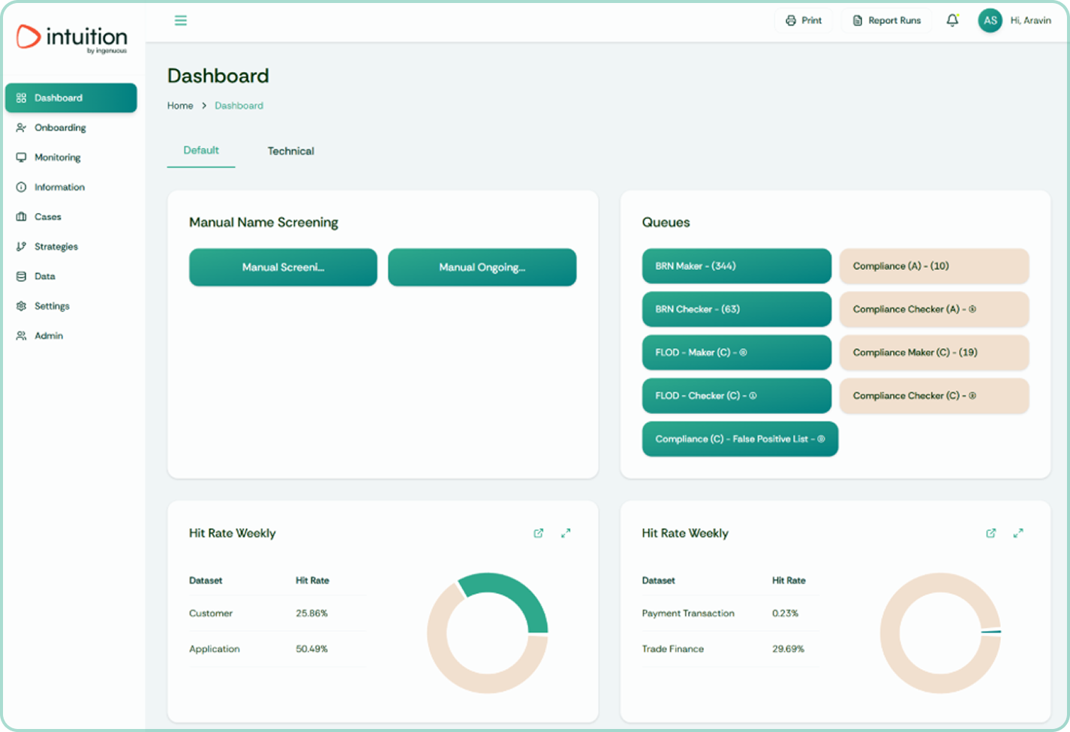Click the Print button
This screenshot has height=732, width=1070.
tap(804, 20)
